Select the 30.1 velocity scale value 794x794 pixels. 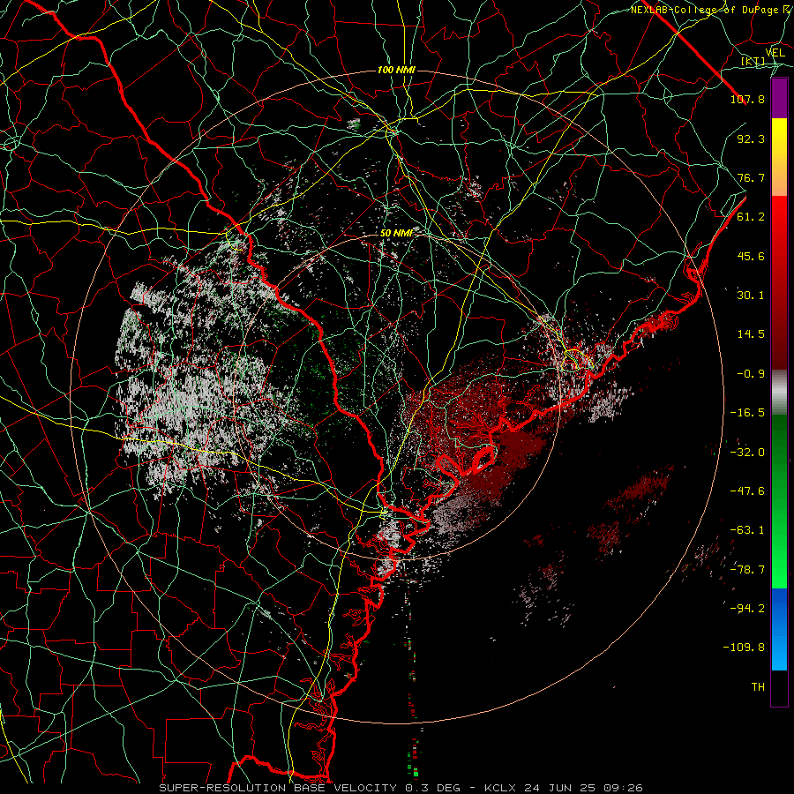pyautogui.click(x=751, y=296)
